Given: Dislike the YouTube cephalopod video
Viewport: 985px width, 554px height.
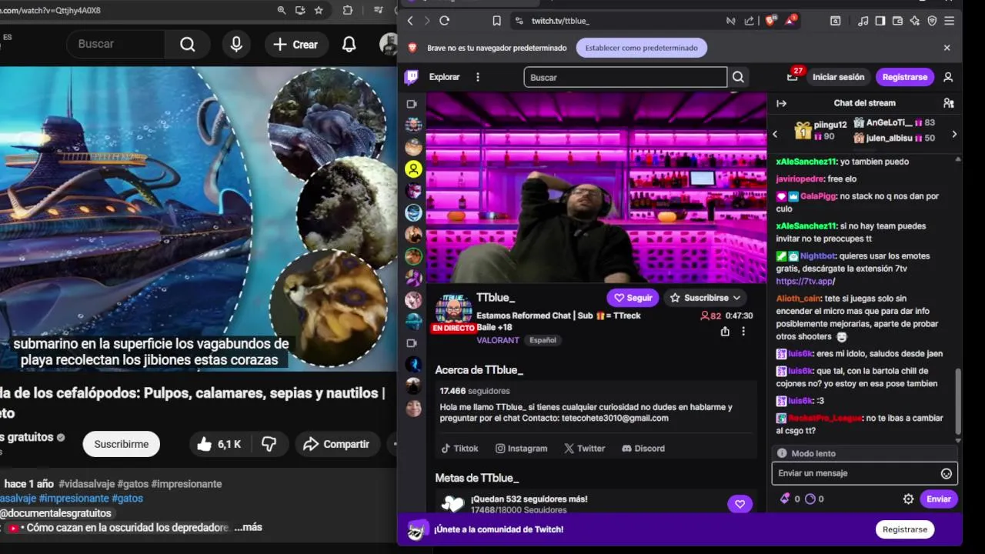Looking at the screenshot, I should pos(269,444).
